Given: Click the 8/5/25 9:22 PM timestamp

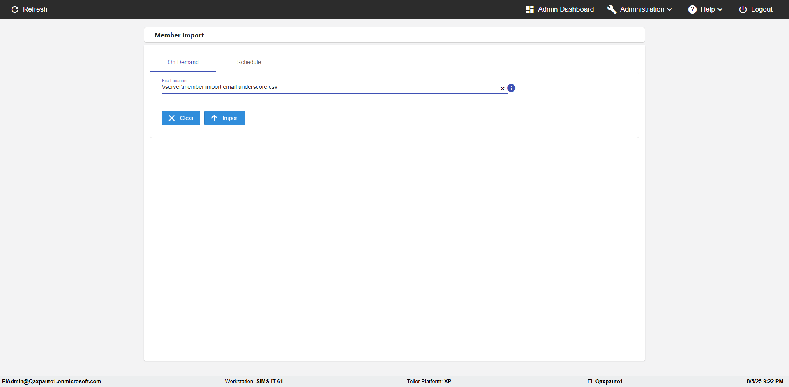Looking at the screenshot, I should point(765,382).
